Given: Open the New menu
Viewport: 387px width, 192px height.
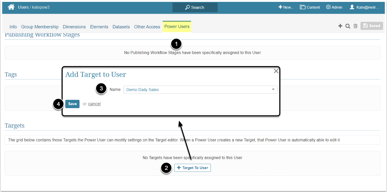Looking at the screenshot, I should click(286, 7).
